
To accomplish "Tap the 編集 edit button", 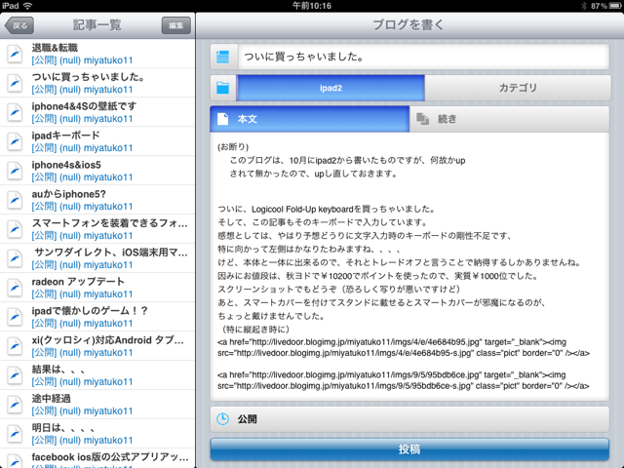I will [x=175, y=26].
